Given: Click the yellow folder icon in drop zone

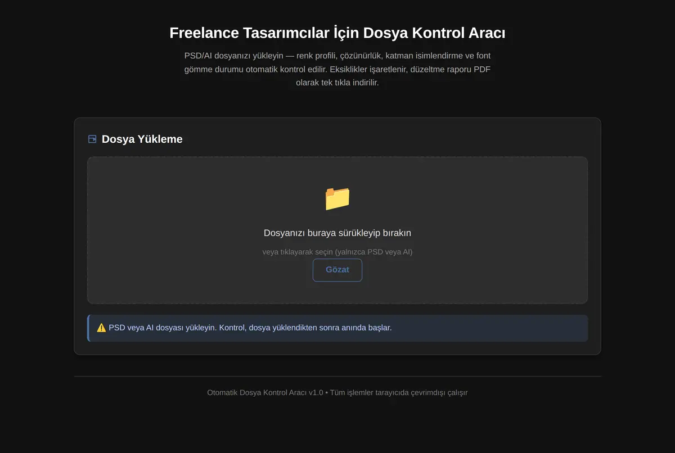Looking at the screenshot, I should 337,198.
